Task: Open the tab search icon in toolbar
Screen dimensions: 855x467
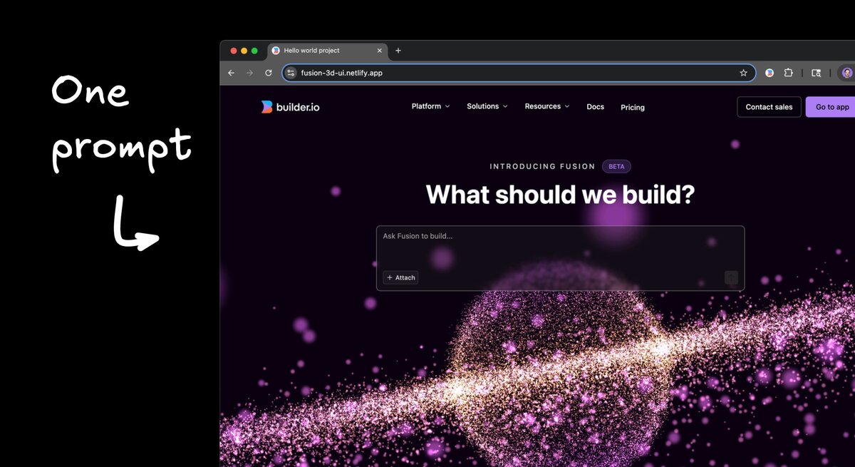Action: click(817, 73)
